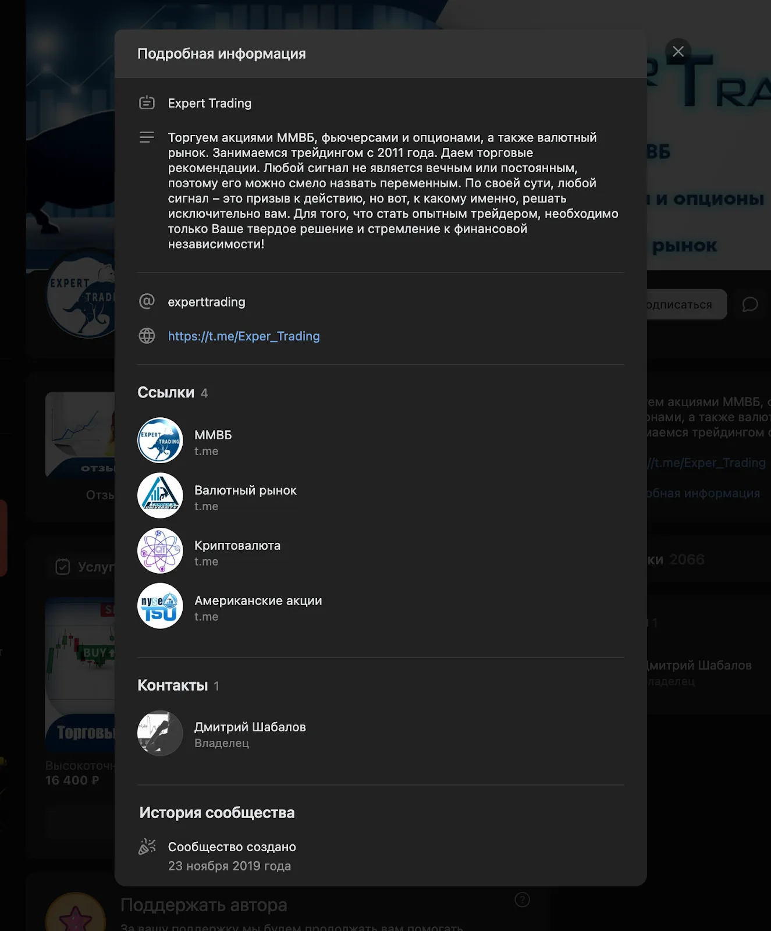Image resolution: width=771 pixels, height=931 pixels.
Task: Click the community name badge icon
Action: [147, 103]
